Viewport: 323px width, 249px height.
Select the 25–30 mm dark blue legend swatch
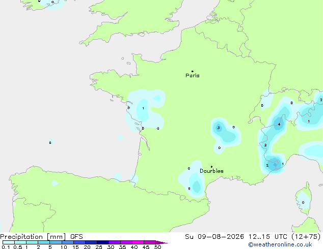pos(102,242)
